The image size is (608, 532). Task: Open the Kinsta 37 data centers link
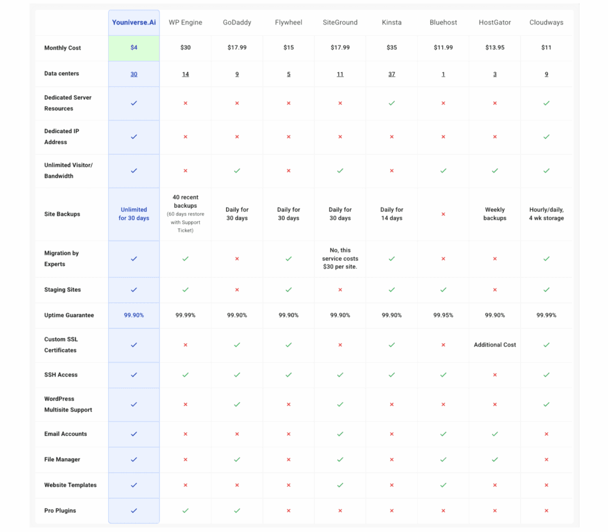[392, 74]
